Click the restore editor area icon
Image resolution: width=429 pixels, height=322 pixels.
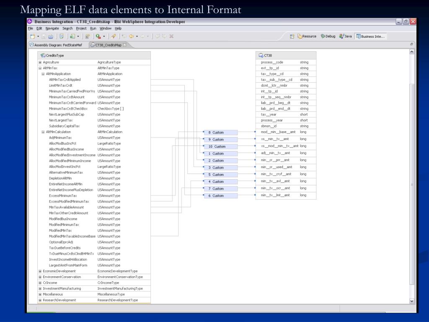(411, 44)
